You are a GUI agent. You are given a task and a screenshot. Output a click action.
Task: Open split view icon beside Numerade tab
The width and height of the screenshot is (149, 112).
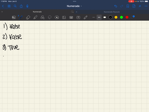(72, 12)
